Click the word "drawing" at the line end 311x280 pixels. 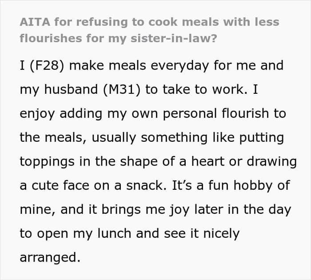pyautogui.click(x=272, y=162)
